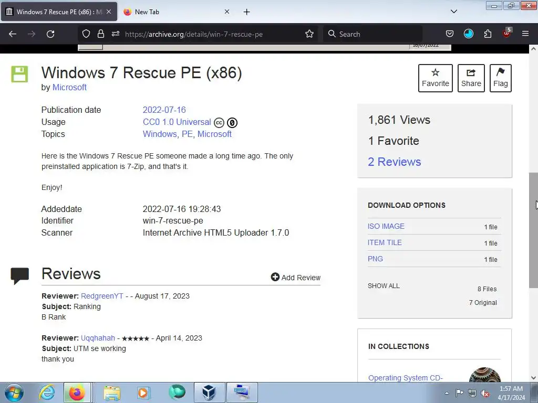Click scrollbar down arrow
The width and height of the screenshot is (538, 403).
point(533,378)
